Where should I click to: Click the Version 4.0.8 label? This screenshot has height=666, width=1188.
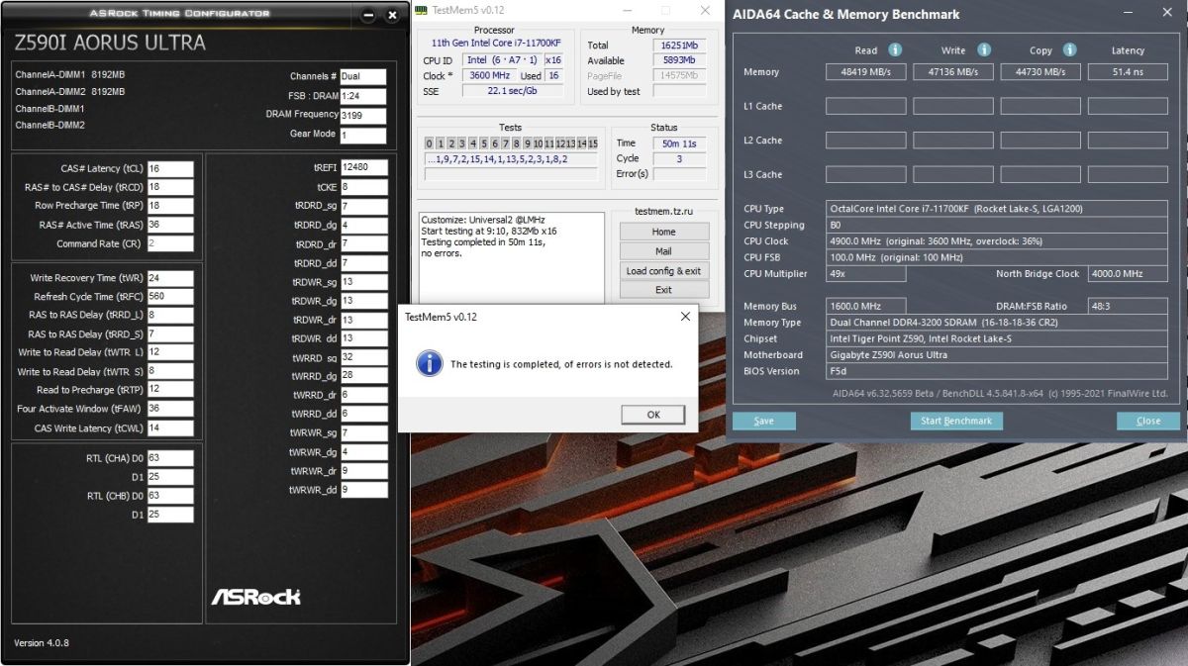coord(42,643)
